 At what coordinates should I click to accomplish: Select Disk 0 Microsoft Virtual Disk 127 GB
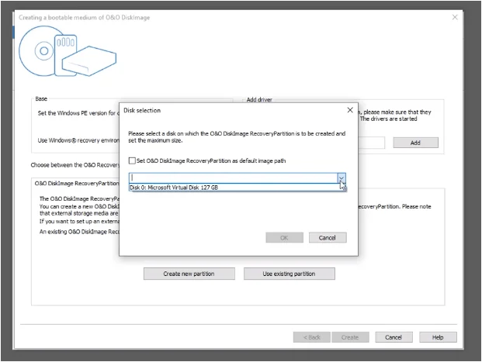click(238, 188)
